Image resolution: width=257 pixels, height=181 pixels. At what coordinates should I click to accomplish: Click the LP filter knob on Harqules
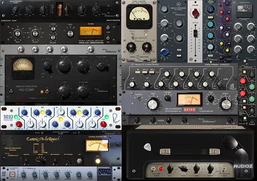[146, 84]
